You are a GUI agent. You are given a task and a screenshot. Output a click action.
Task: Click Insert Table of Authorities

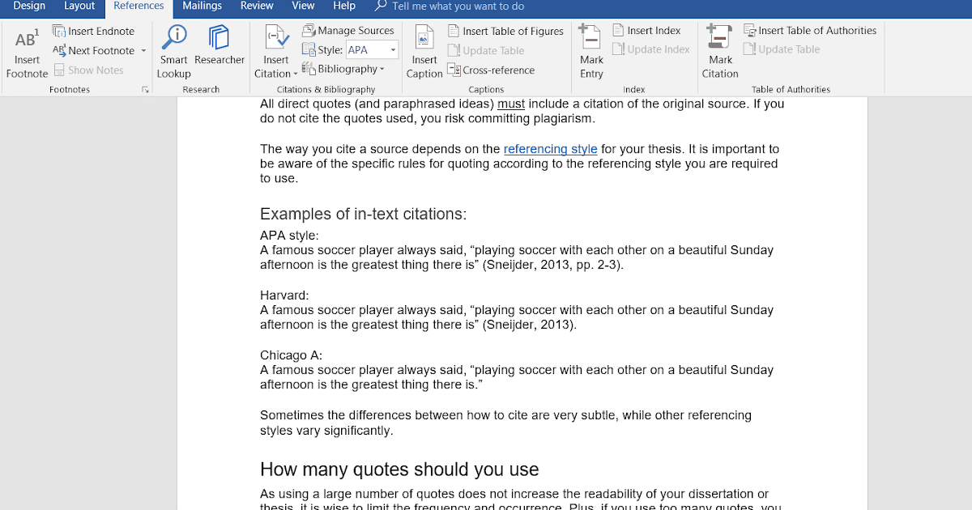click(x=810, y=31)
